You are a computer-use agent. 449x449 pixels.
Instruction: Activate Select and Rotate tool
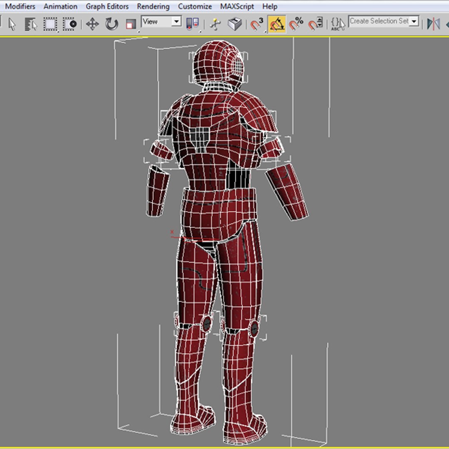click(x=111, y=24)
